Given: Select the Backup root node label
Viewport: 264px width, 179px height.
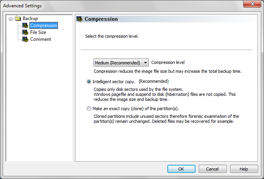Looking at the screenshot, I should pyautogui.click(x=30, y=18).
